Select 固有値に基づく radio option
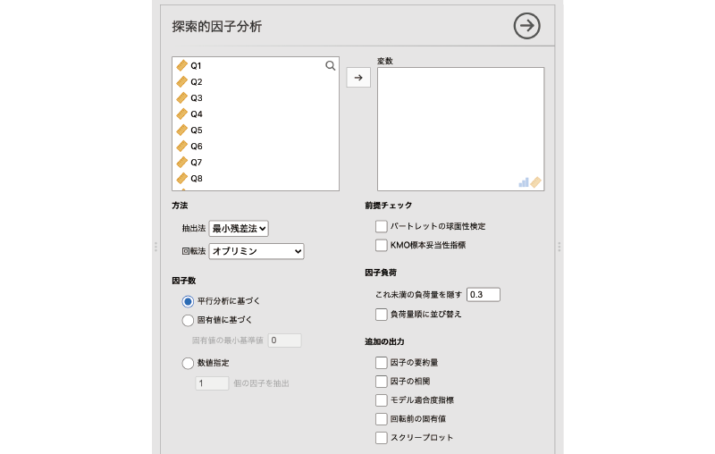This screenshot has width=715, height=454. point(188,320)
